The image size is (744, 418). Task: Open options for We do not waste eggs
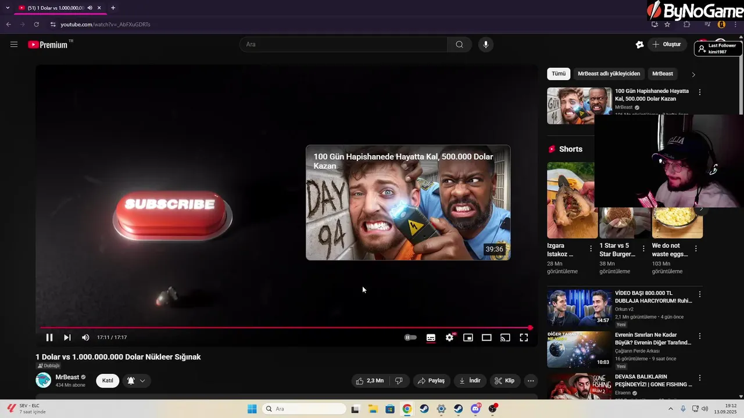pos(696,248)
